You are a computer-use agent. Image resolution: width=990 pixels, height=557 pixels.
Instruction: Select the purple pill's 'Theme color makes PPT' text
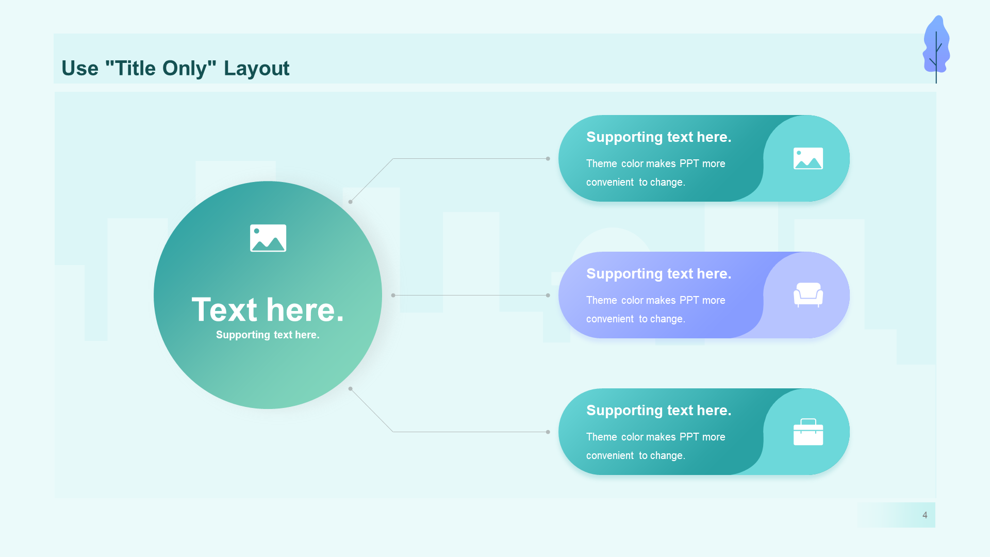pyautogui.click(x=655, y=309)
